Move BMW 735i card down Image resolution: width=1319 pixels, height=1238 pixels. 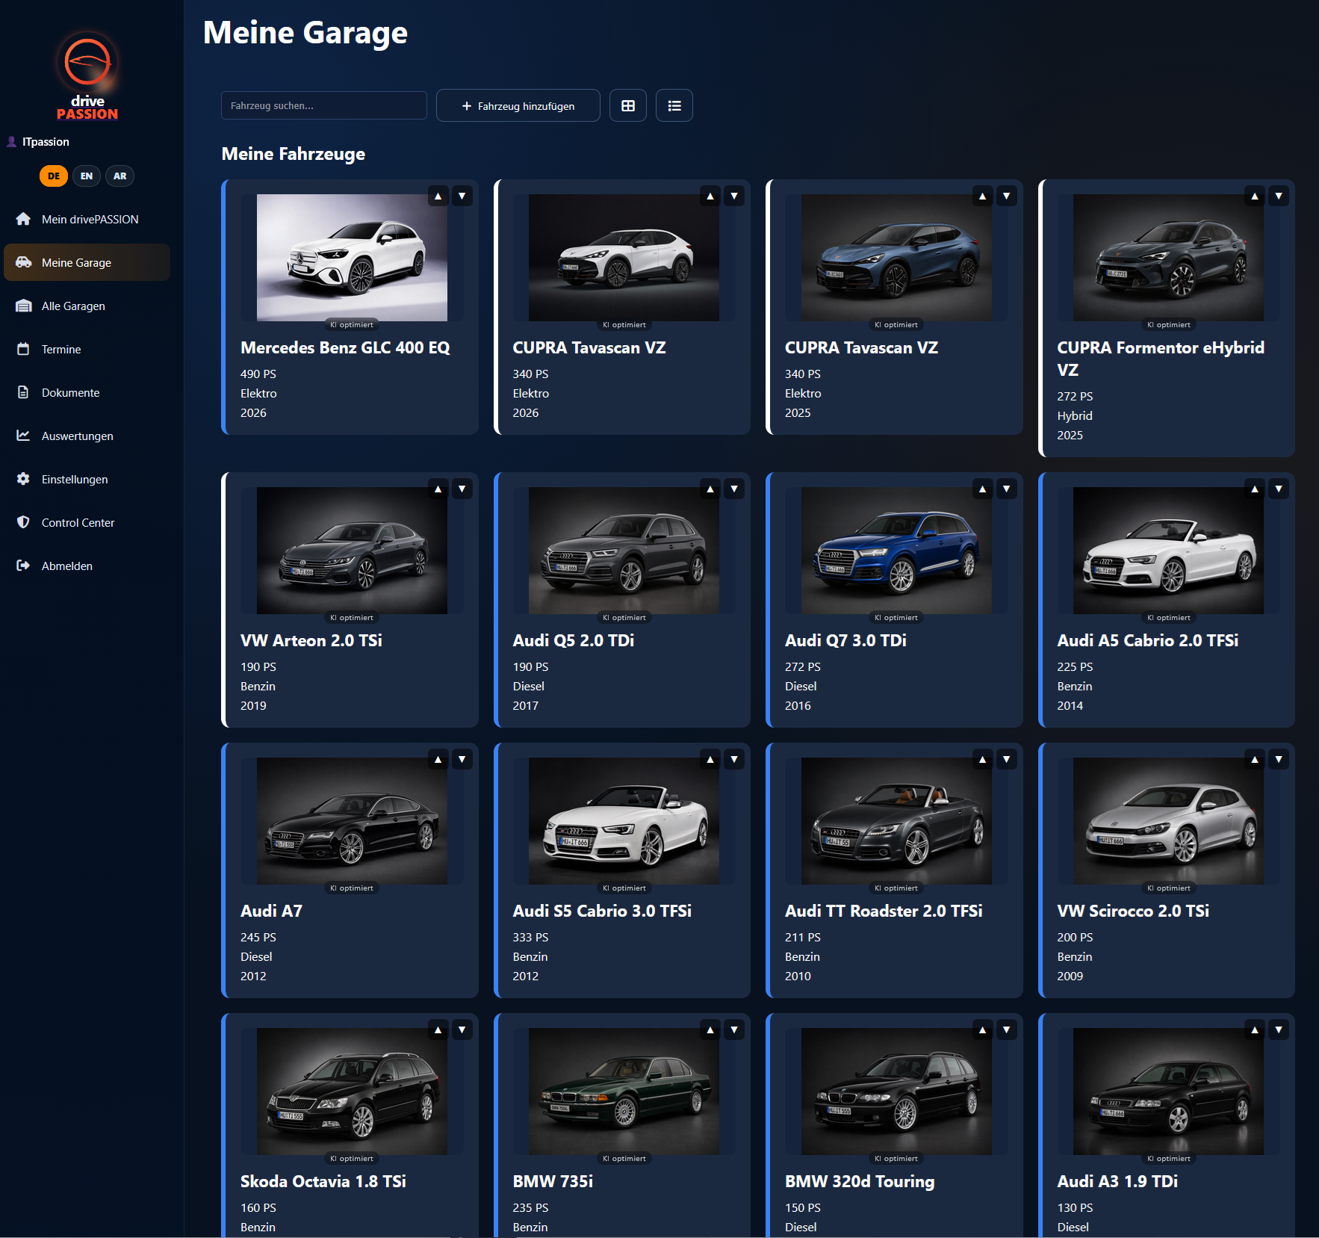click(x=734, y=1030)
